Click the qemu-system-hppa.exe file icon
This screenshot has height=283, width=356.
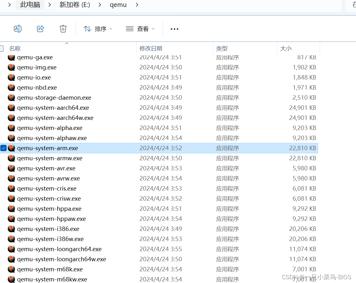pyautogui.click(x=11, y=209)
